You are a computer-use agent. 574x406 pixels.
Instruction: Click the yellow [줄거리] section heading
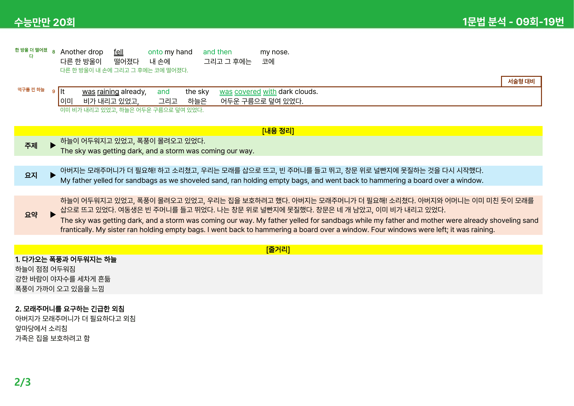[278, 250]
